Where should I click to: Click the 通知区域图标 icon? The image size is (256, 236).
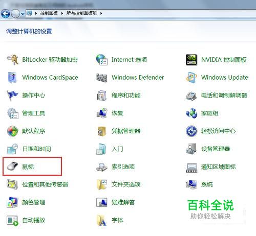pyautogui.click(x=191, y=168)
